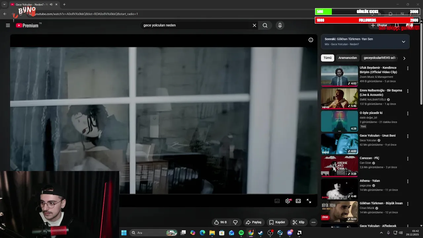
Task: Start voice search with the microphone icon
Action: (280, 25)
